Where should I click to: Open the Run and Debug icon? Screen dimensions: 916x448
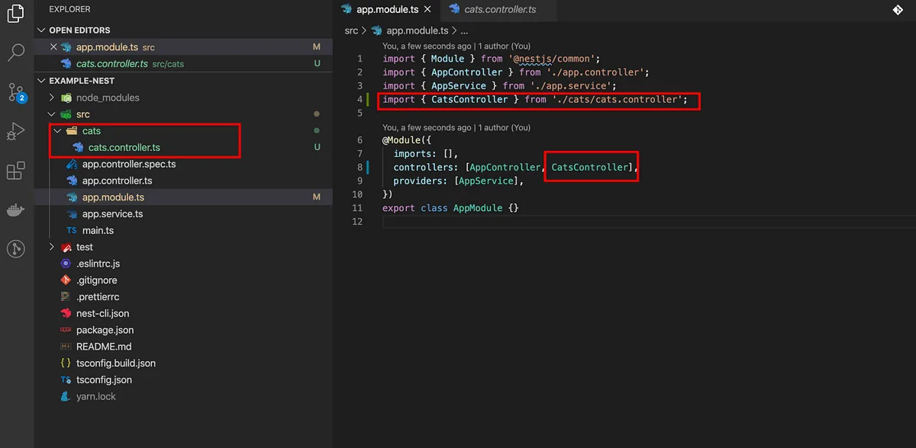click(x=16, y=131)
